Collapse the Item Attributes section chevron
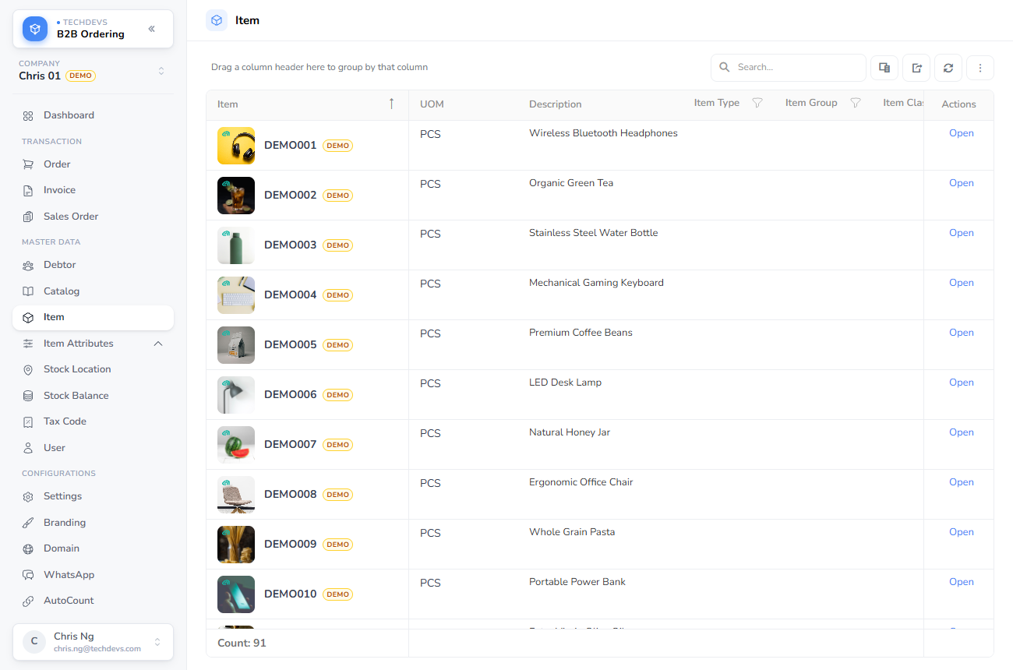This screenshot has height=670, width=1013. point(158,344)
